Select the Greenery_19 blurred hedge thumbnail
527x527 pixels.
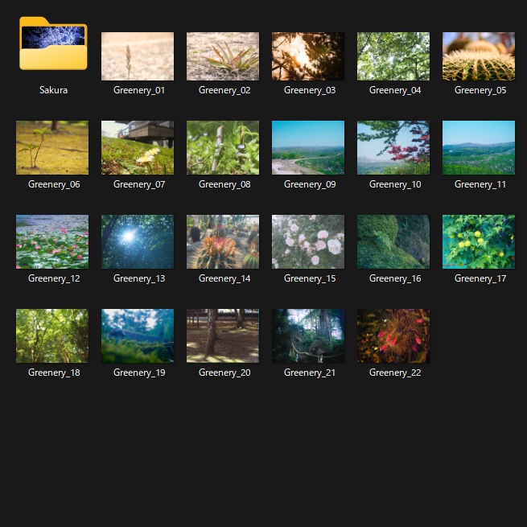tap(138, 336)
